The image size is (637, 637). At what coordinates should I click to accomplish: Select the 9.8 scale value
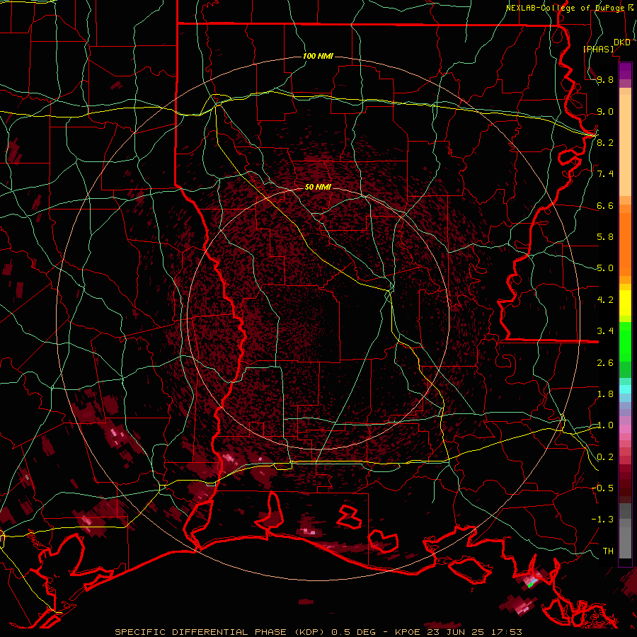coord(605,79)
